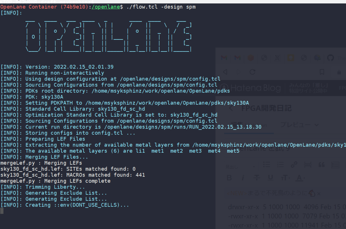Open Hatena Blog logo in browser
This screenshot has width=346, height=229.
251,88
